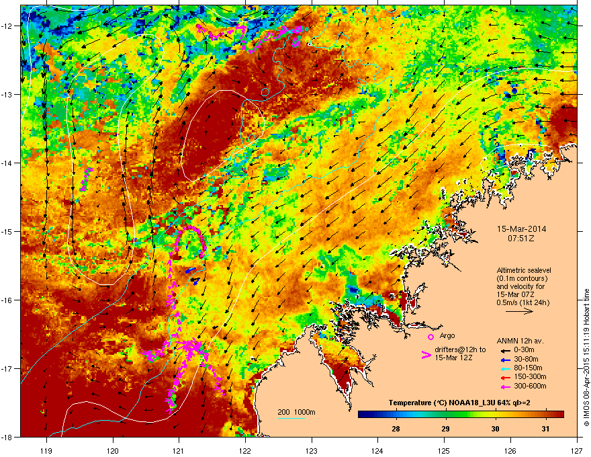Click the blue 30-80m arrow legend symbol
Screen dimensions: 591x457
(x=506, y=360)
